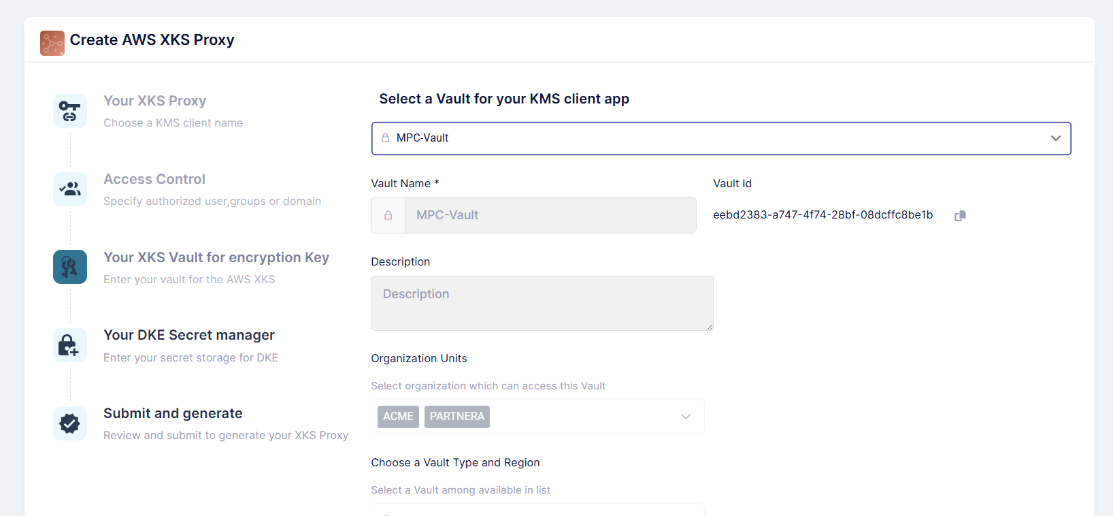Open the MPC-Vault selection dropdown

coord(721,138)
